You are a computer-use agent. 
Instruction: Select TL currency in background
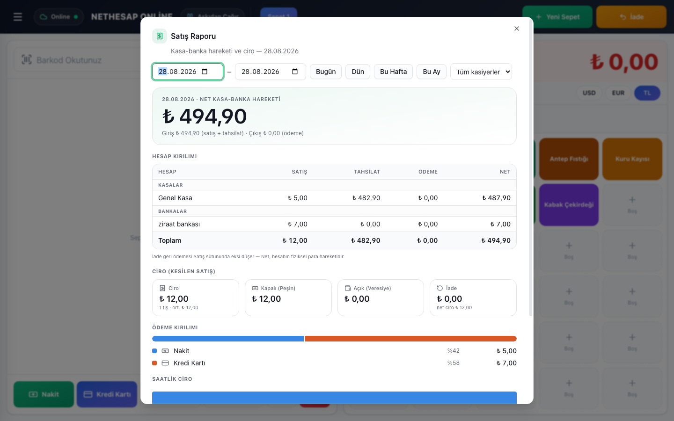tap(647, 93)
